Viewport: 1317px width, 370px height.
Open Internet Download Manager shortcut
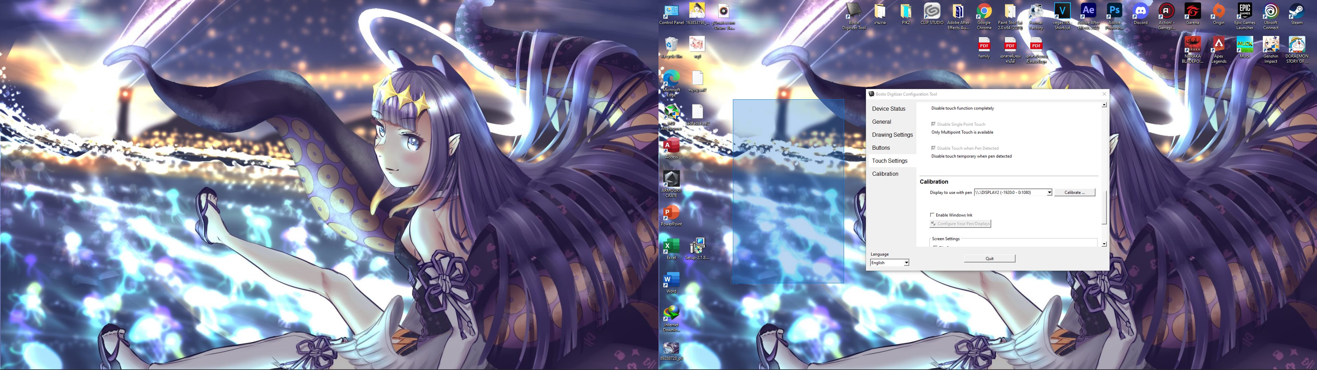click(x=671, y=318)
